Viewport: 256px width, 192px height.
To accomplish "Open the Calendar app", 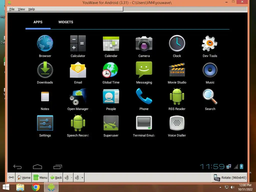I will point(111,46).
